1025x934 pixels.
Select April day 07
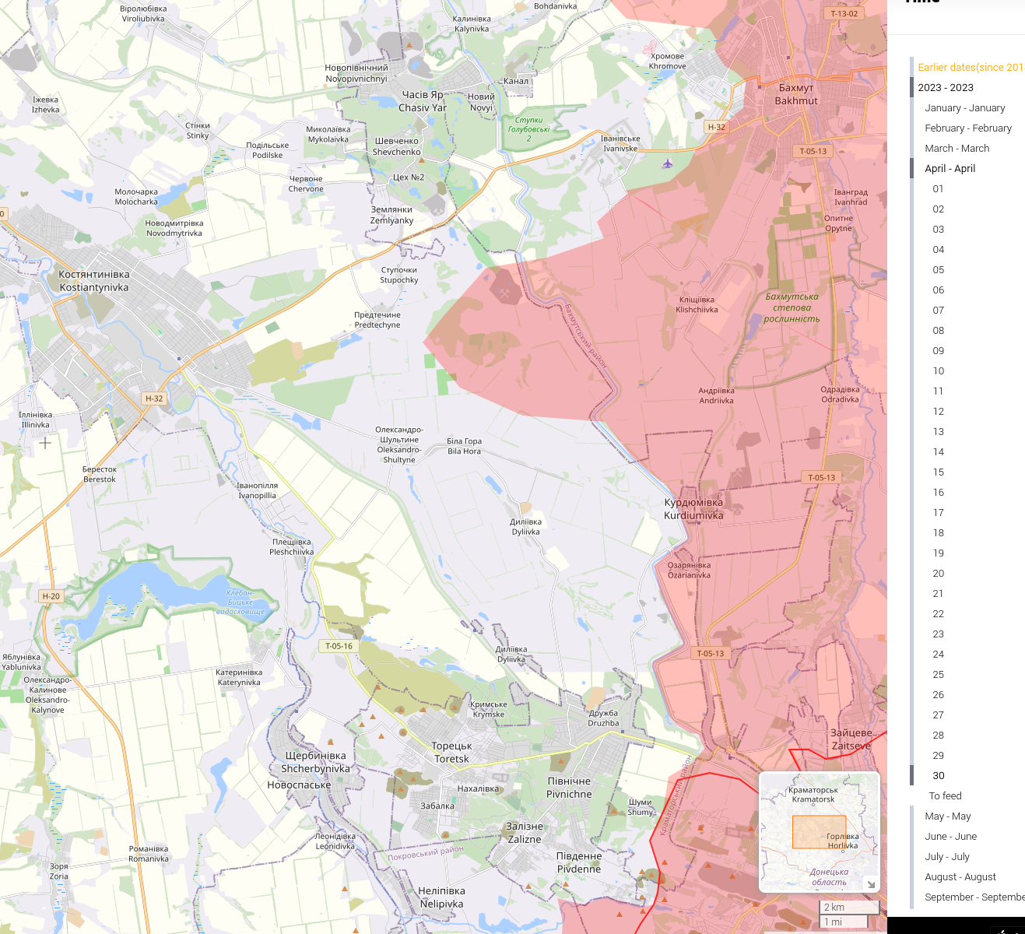[939, 311]
